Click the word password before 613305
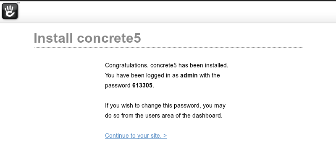Image resolution: width=336 pixels, height=167 pixels. point(118,85)
